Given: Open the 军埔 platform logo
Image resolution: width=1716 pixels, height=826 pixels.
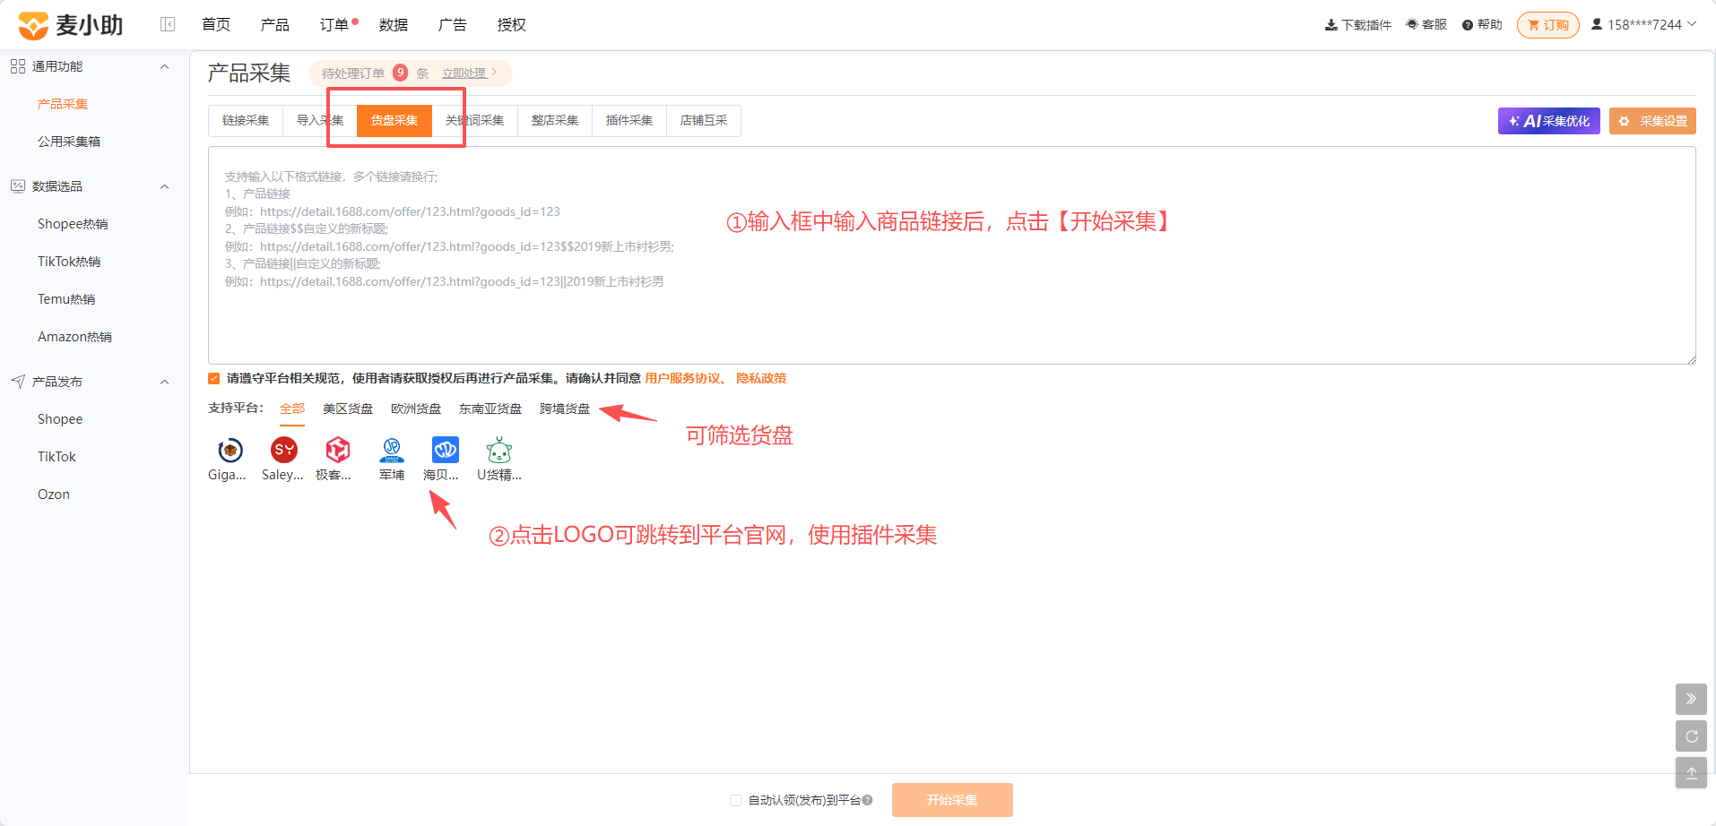Looking at the screenshot, I should (392, 450).
